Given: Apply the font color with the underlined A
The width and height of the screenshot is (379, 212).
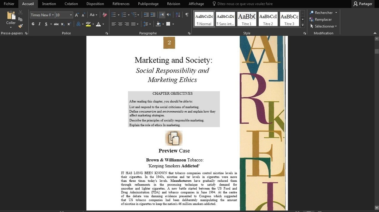Looking at the screenshot, I should [98, 24].
